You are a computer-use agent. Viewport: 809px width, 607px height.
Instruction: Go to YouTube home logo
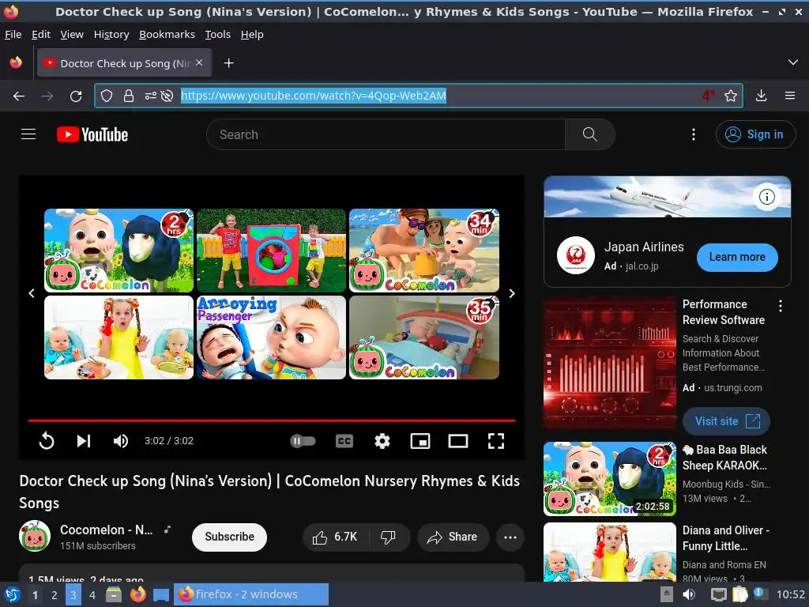point(92,134)
